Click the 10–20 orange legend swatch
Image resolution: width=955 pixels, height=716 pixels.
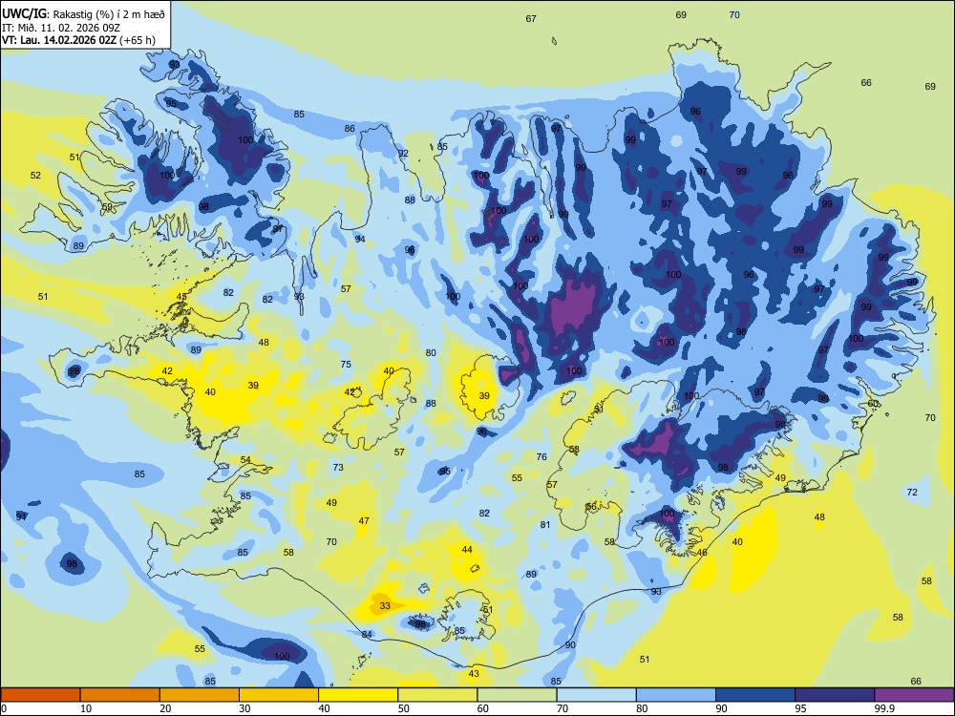coord(120,695)
